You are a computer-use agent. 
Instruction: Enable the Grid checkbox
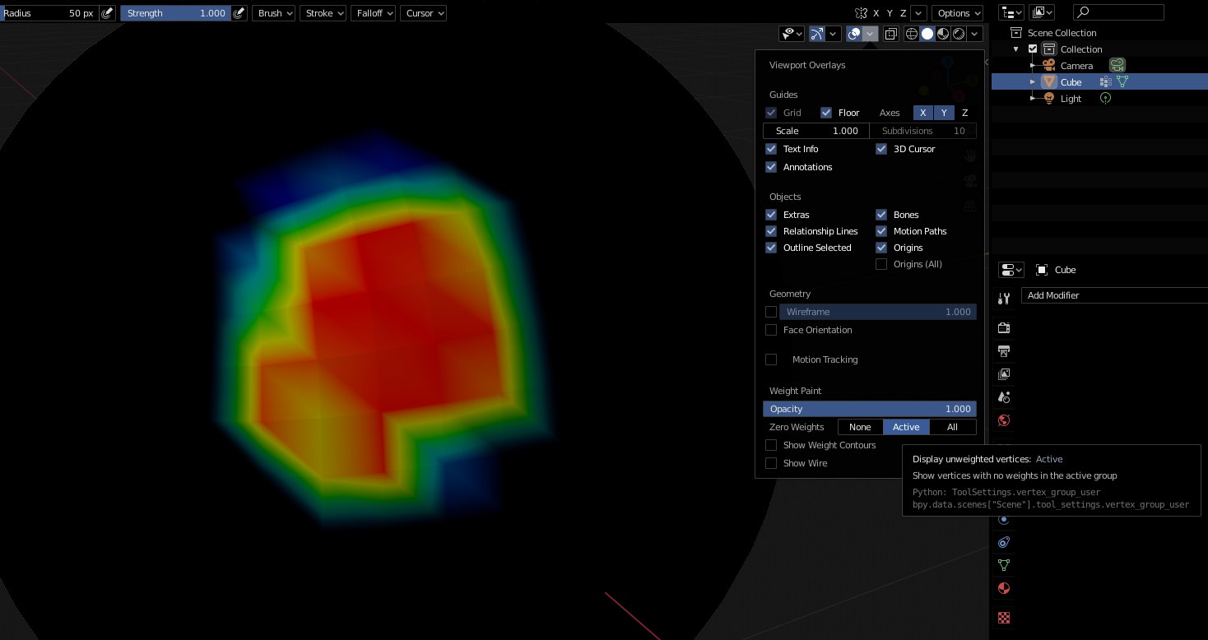pos(771,113)
